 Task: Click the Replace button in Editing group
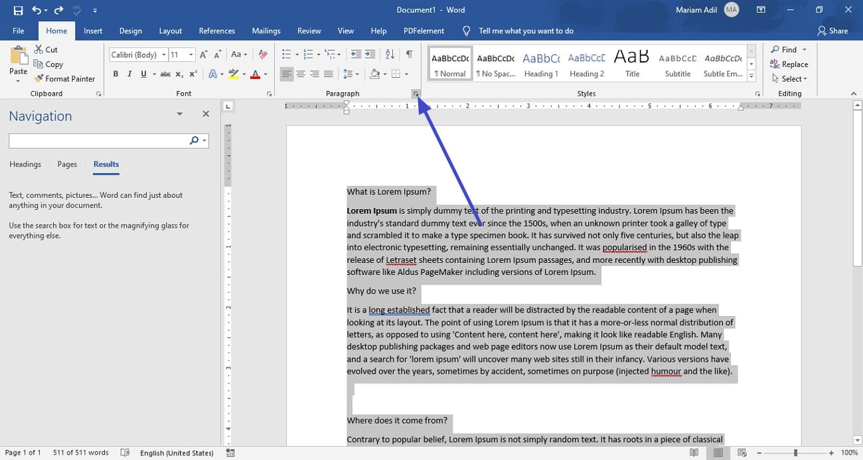(x=789, y=64)
